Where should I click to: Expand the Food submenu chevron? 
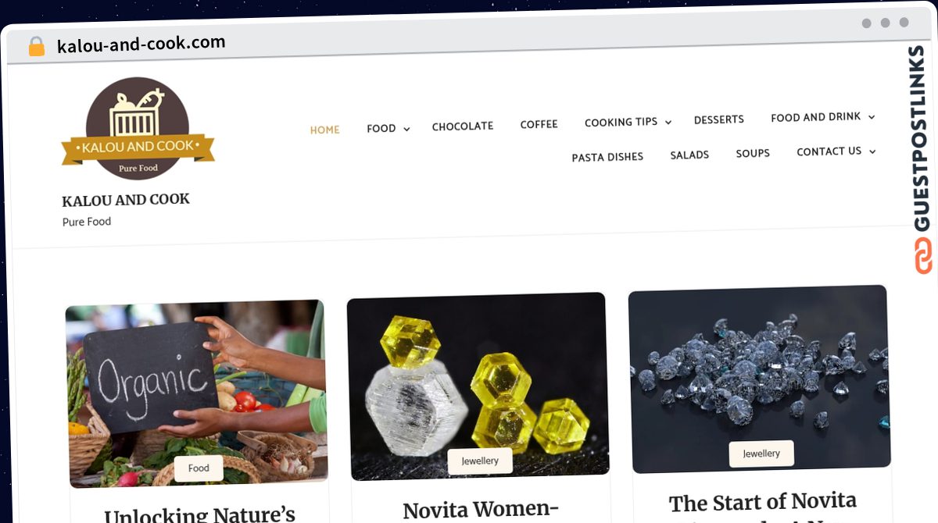(406, 129)
